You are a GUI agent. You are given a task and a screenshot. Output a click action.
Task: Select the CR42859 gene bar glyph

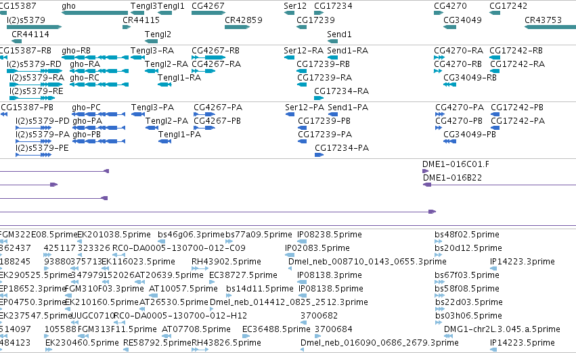(x=238, y=27)
